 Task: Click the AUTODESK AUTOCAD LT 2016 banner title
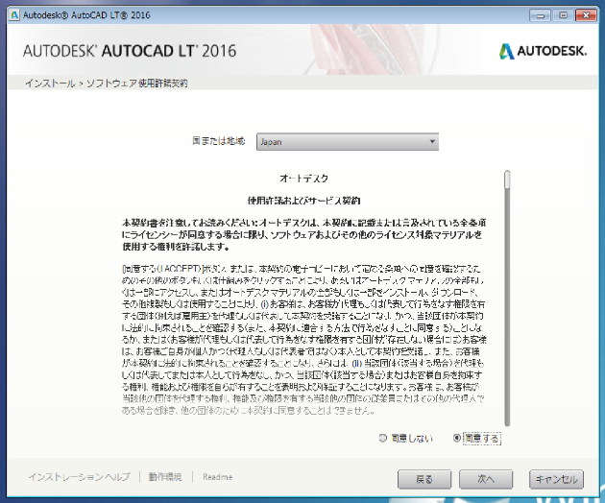tap(130, 51)
